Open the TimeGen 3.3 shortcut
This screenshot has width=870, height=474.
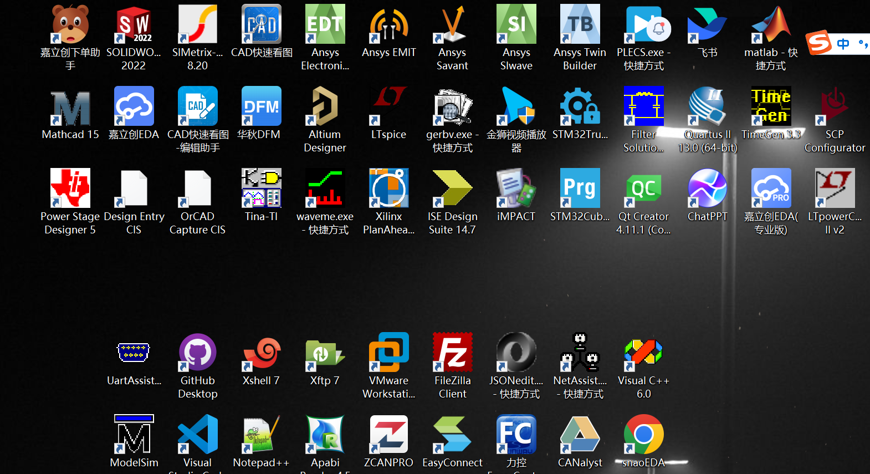click(771, 106)
